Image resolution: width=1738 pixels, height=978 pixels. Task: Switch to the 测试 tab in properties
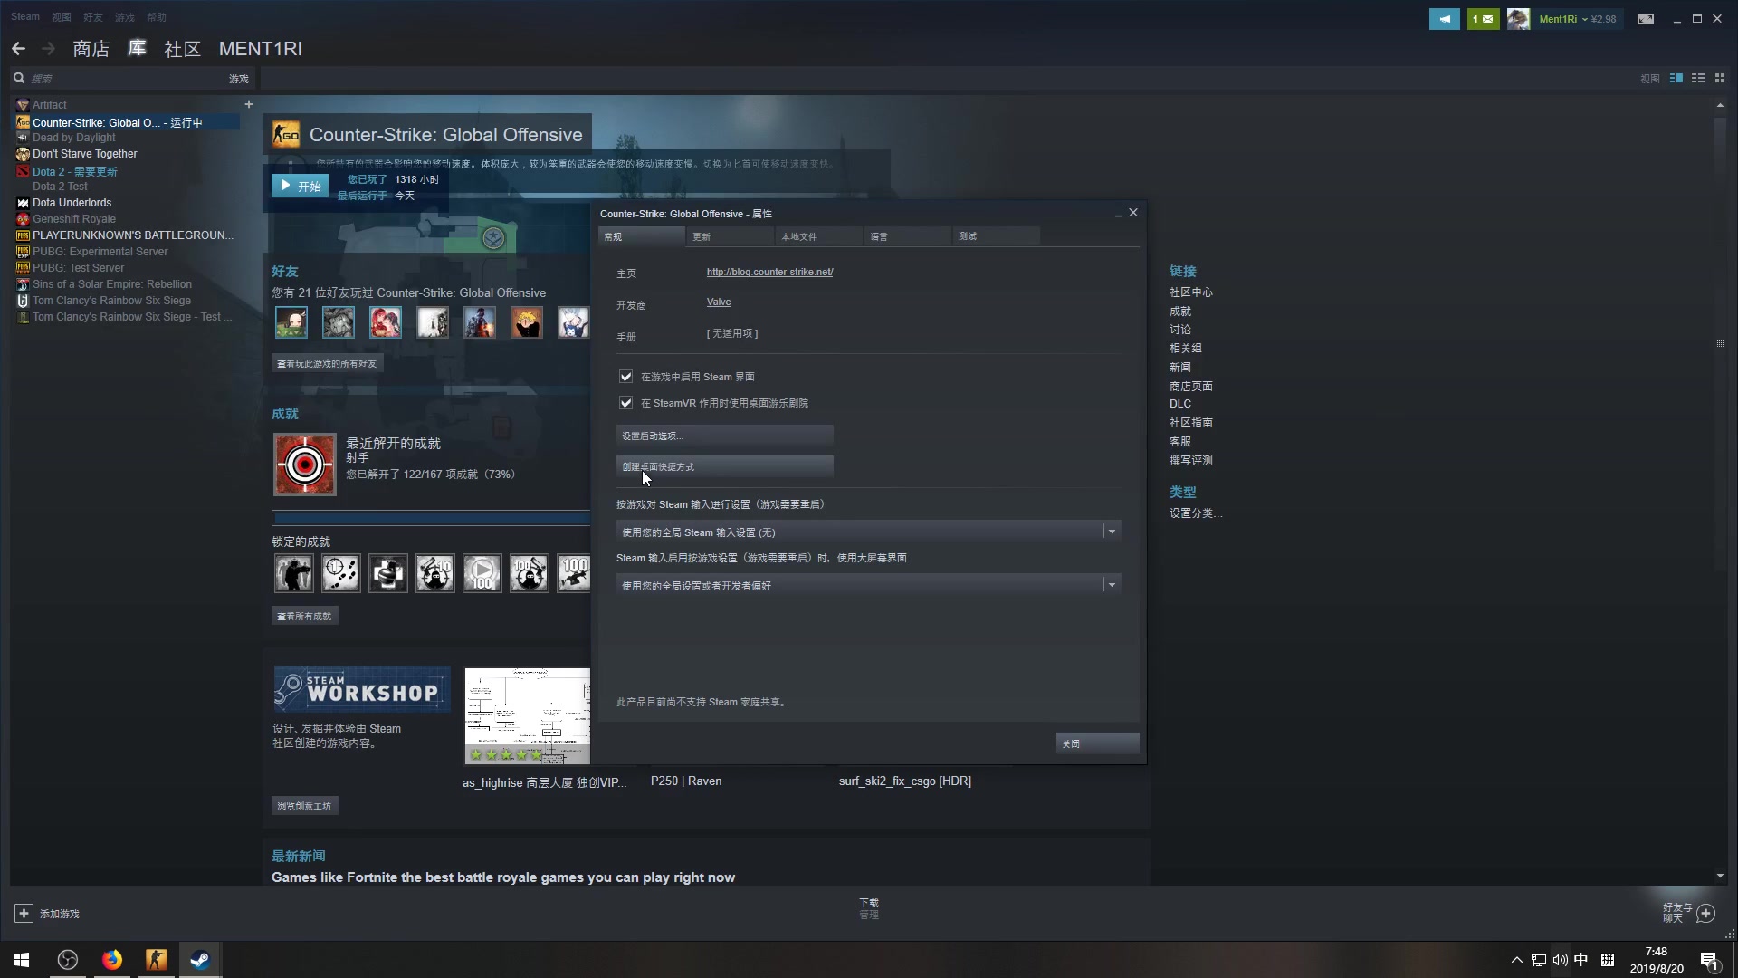(996, 236)
